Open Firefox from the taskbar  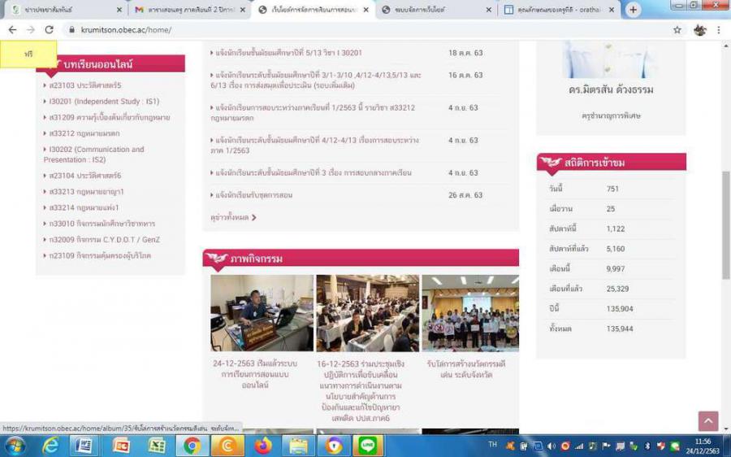tap(262, 446)
